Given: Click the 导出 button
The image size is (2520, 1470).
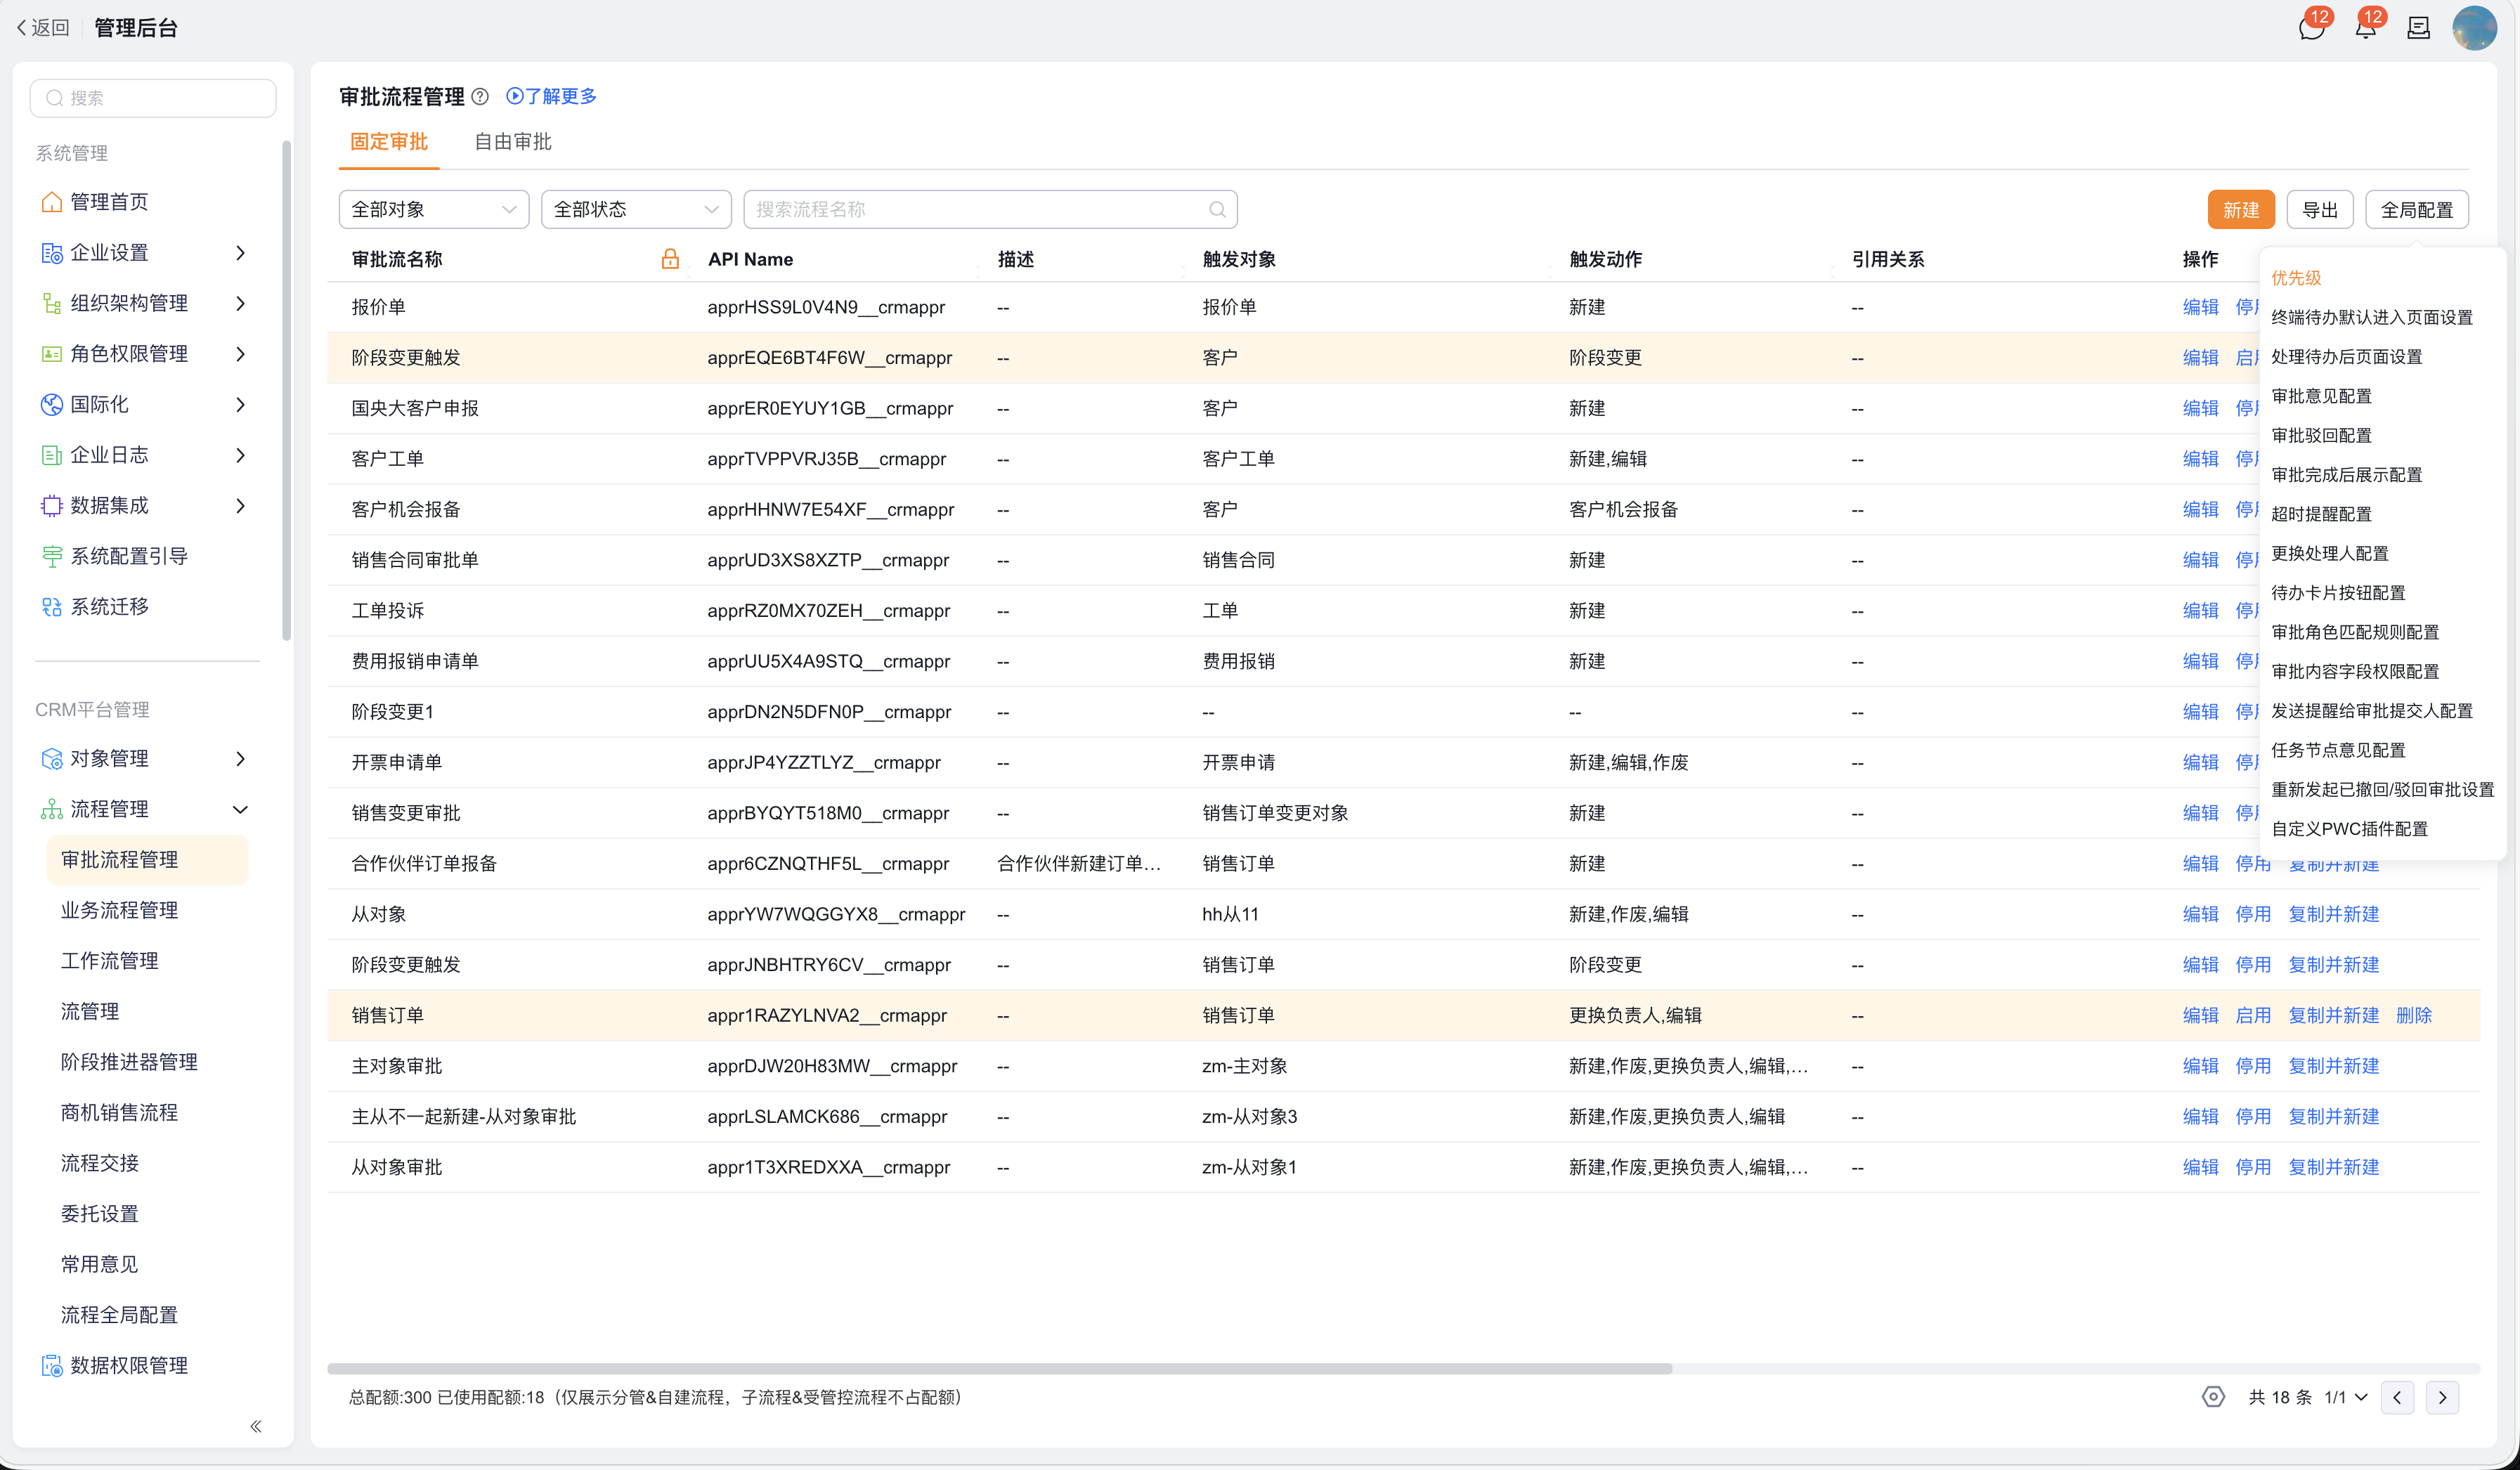Looking at the screenshot, I should click(2320, 210).
